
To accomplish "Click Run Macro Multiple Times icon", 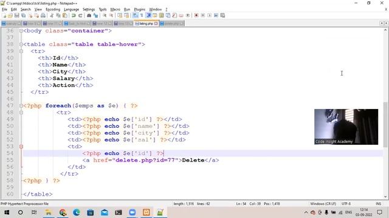I will coord(216,15).
